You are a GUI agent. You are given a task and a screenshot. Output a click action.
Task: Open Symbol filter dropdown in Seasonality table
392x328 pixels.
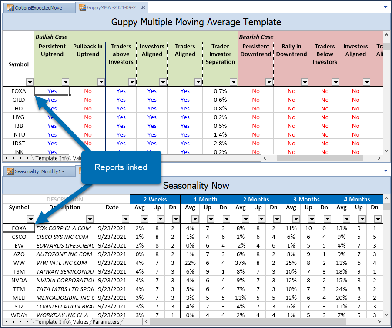pos(30,219)
